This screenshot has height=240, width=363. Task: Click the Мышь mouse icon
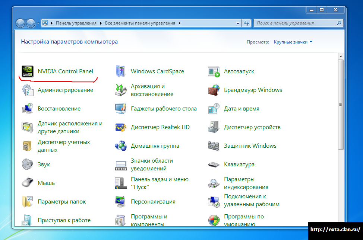point(27,183)
